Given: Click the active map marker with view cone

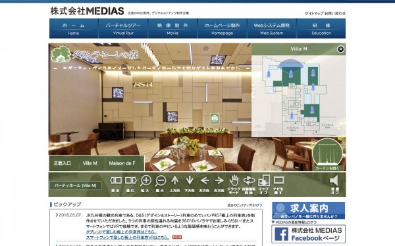Looking at the screenshot, I should pyautogui.click(x=291, y=73).
